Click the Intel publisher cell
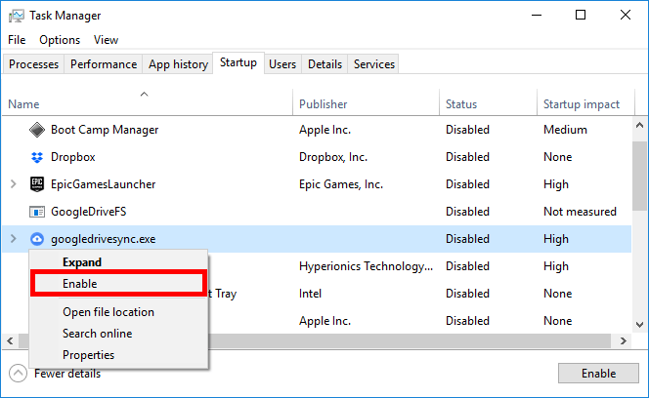 [x=310, y=294]
